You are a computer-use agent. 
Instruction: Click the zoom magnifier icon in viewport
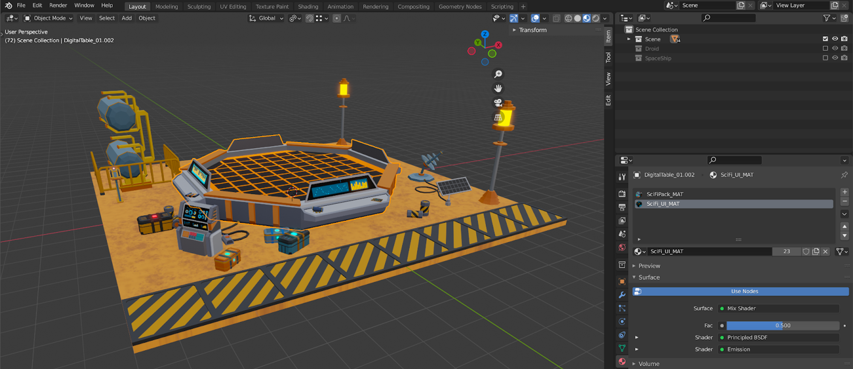coord(498,74)
